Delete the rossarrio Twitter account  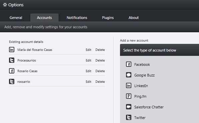click(100, 82)
